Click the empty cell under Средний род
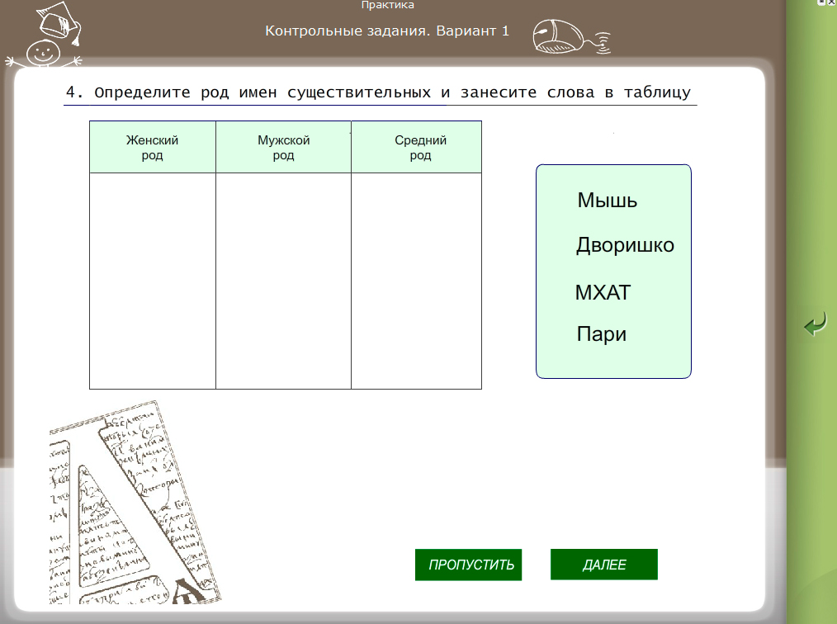Screen dimensions: 837x624 point(416,281)
